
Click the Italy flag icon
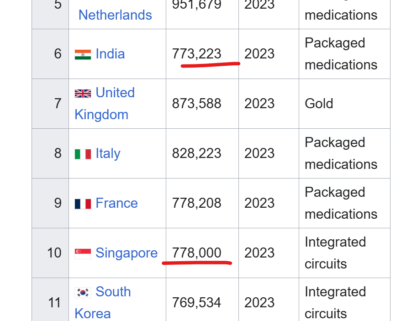click(x=83, y=154)
